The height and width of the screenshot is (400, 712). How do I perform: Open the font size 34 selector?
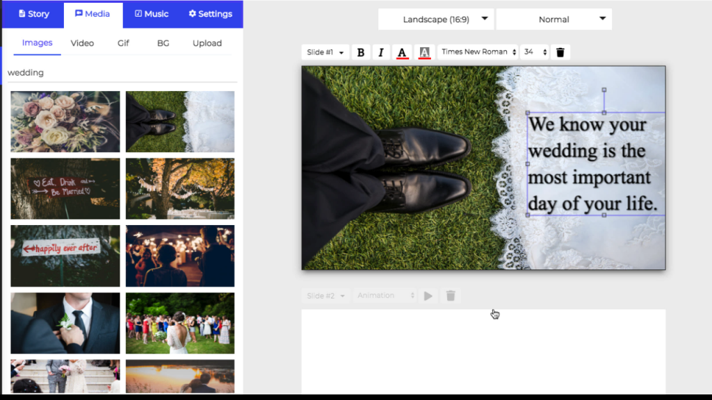pyautogui.click(x=535, y=52)
